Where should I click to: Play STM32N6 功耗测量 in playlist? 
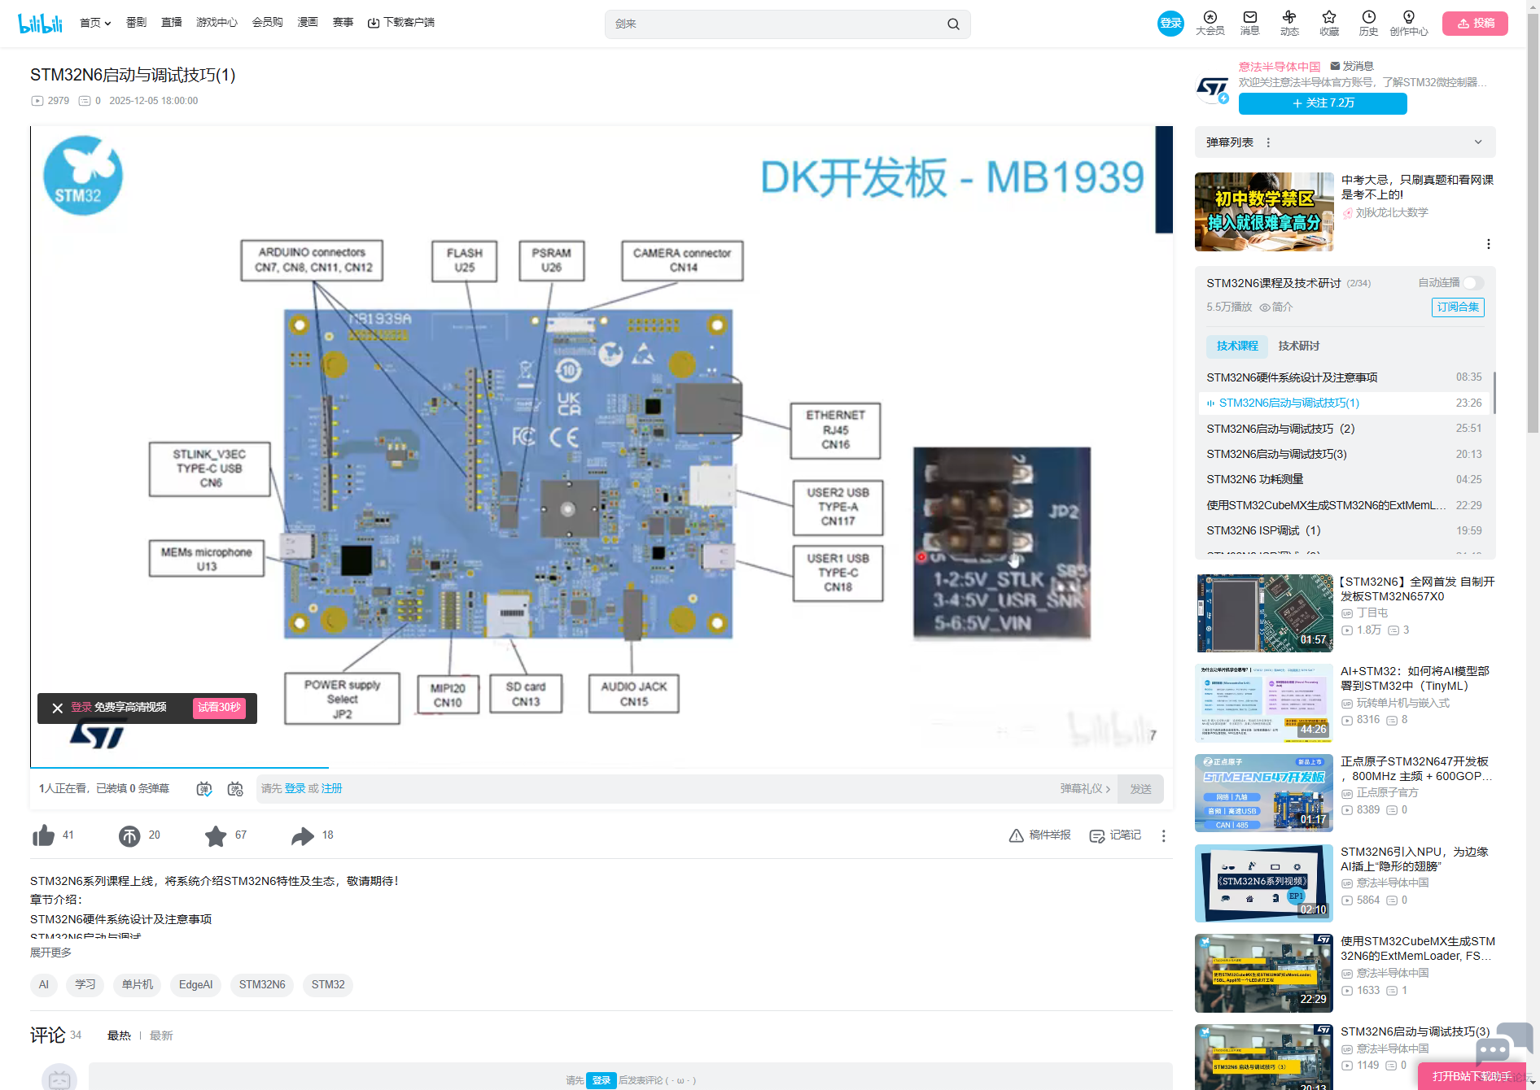click(1344, 480)
